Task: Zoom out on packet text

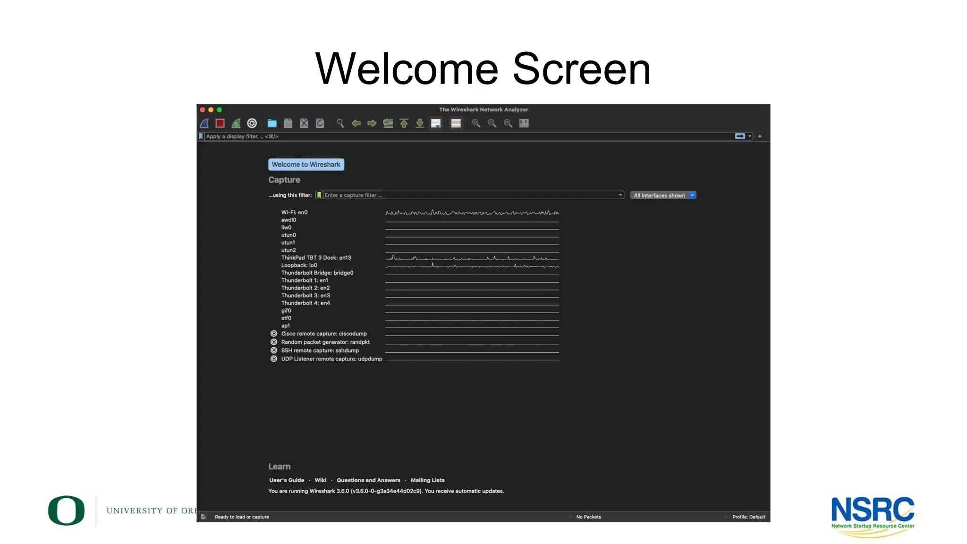Action: 492,123
